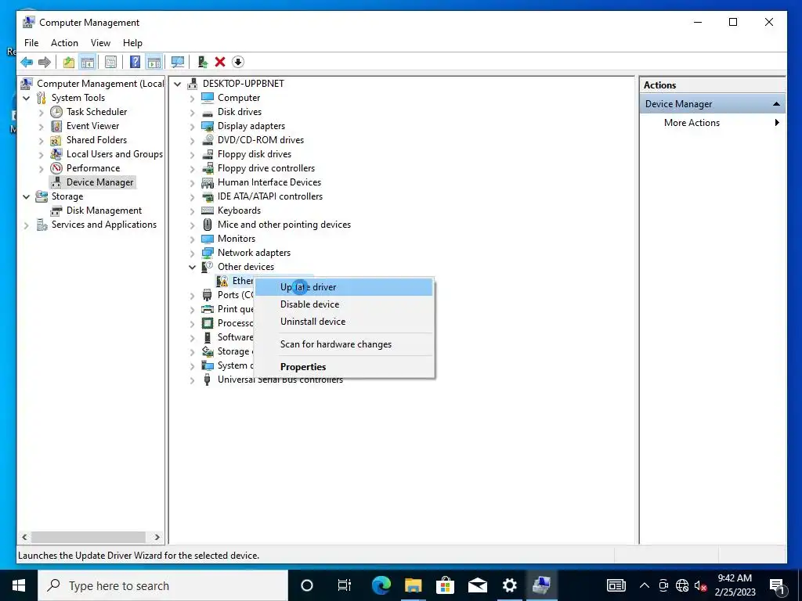Click the Forward arrow toolbar icon

pos(45,63)
